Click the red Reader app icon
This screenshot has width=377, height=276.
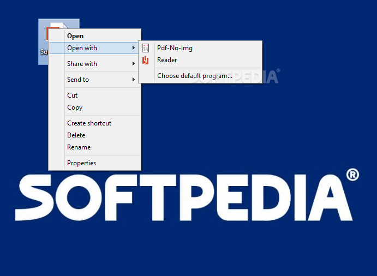(x=146, y=60)
